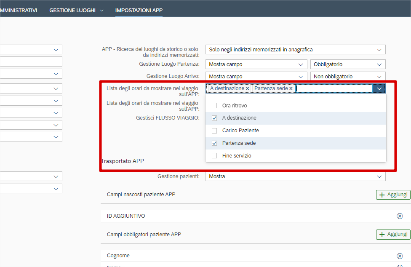411x267 pixels.
Task: Delete the ID AGGIUNTIVO hidden field
Action: [400, 216]
